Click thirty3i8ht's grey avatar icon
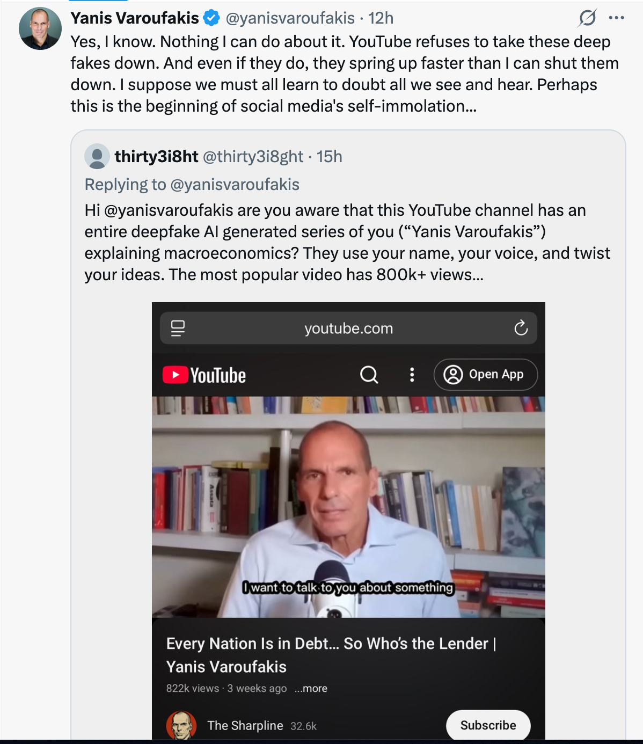 (97, 156)
